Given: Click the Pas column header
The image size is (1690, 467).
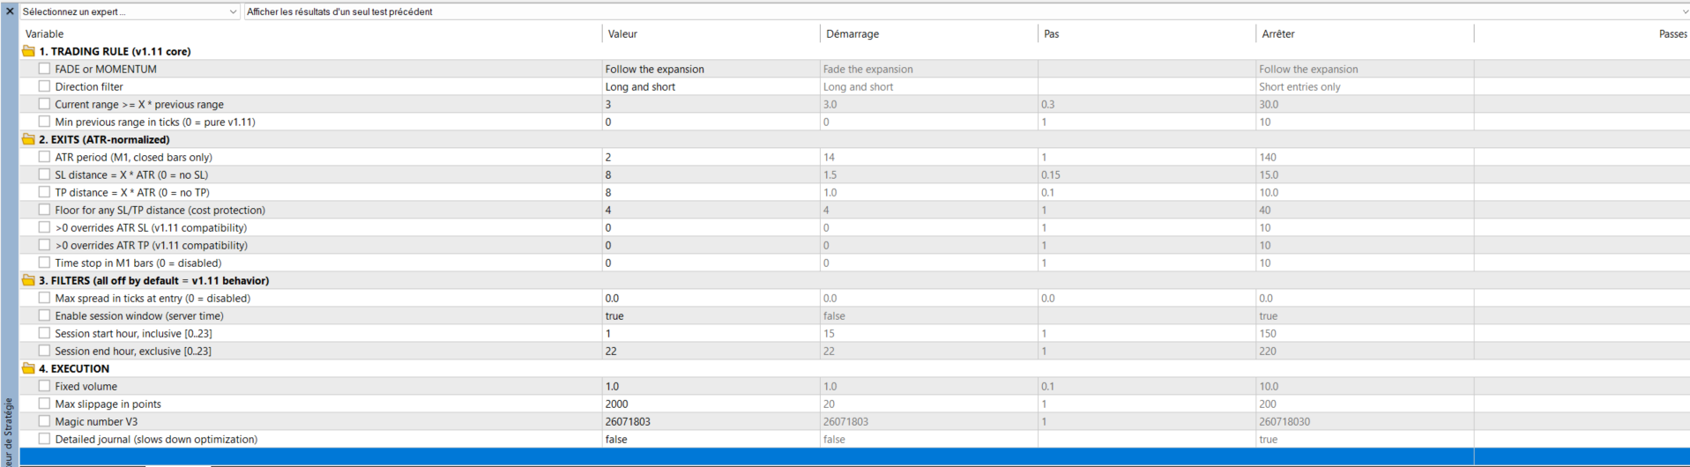Looking at the screenshot, I should 1146,33.
